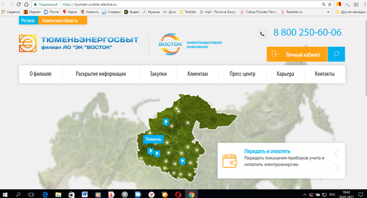Viewport: 367px width, 198px height.
Task: Go to the browser home page icon
Action: pyautogui.click(x=26, y=4)
